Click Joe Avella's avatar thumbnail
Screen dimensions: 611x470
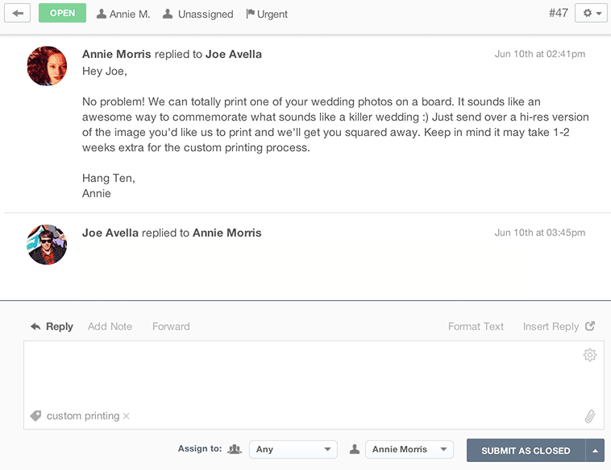pyautogui.click(x=47, y=245)
